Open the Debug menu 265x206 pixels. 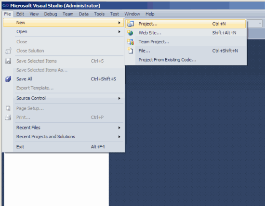tap(51, 14)
